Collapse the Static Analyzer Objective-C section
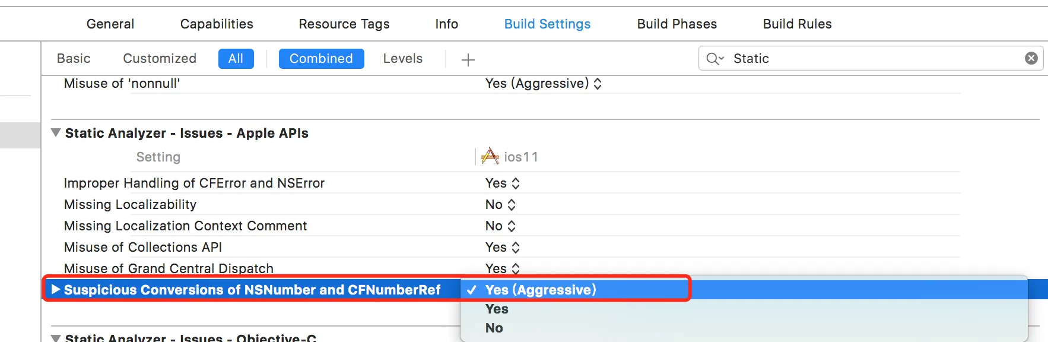Screen dimensions: 1048x342 (x=56, y=338)
